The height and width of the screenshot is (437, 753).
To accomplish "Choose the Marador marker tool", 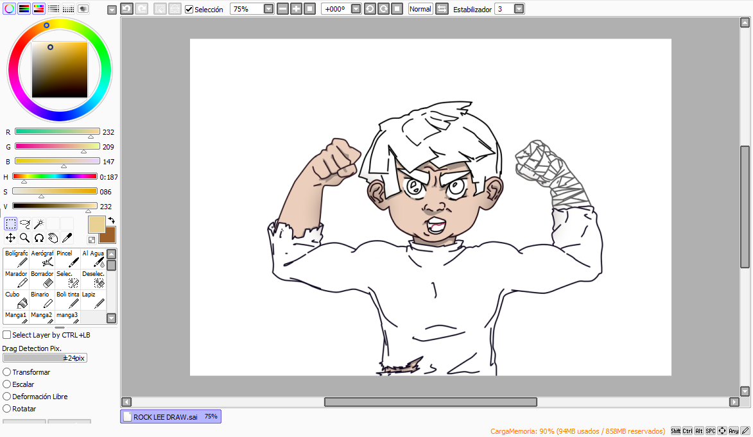I will (16, 279).
